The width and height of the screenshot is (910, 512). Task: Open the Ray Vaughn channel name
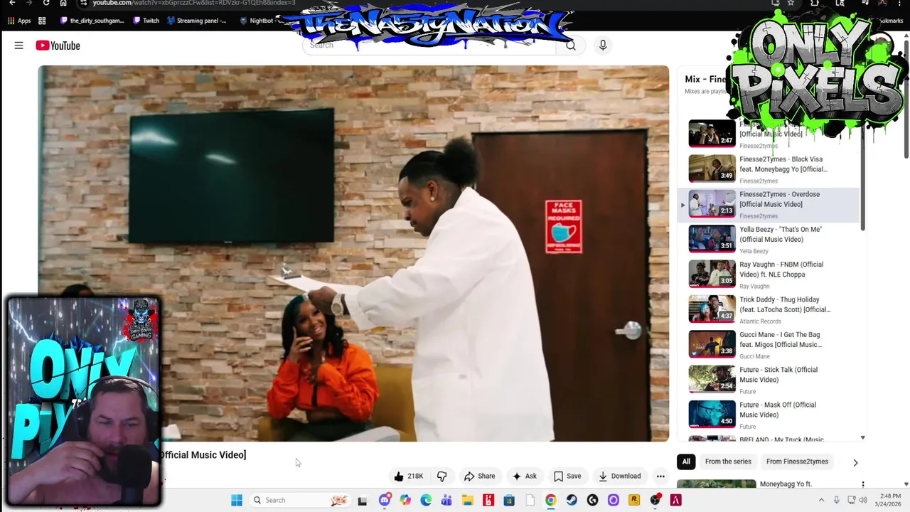754,287
